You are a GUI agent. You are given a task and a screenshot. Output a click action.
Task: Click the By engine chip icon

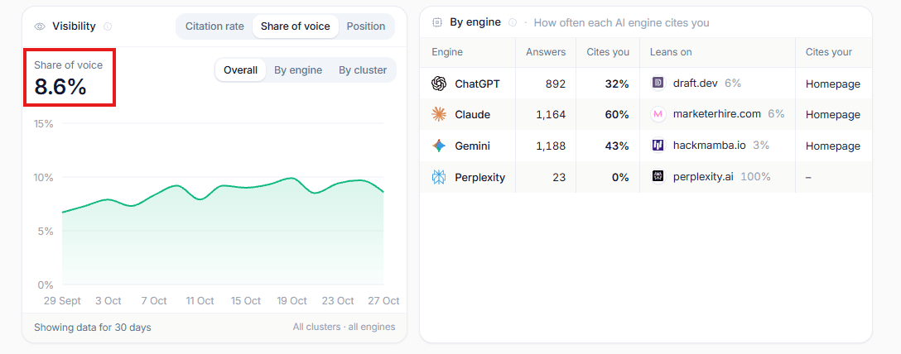tap(437, 22)
